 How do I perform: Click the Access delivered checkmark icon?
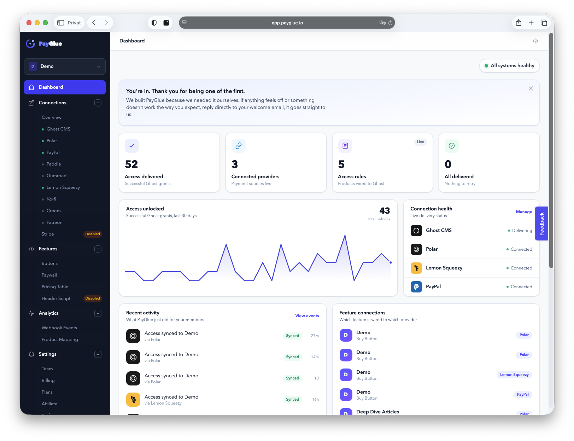pyautogui.click(x=132, y=146)
